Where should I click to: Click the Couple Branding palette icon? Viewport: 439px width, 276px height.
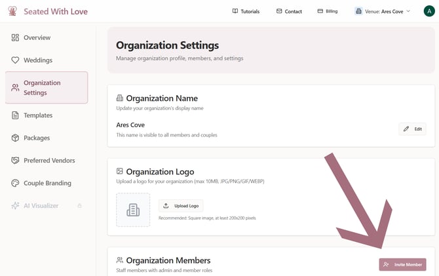(15, 183)
